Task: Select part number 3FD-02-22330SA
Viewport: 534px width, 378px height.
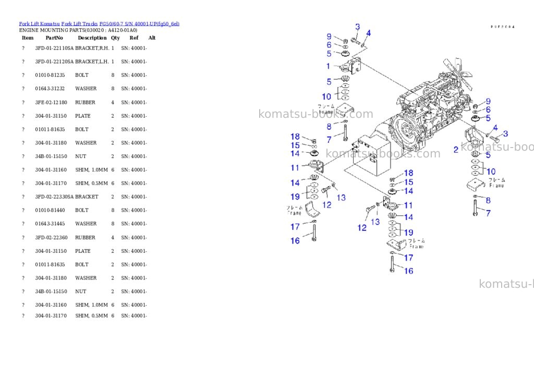Action: pos(54,197)
